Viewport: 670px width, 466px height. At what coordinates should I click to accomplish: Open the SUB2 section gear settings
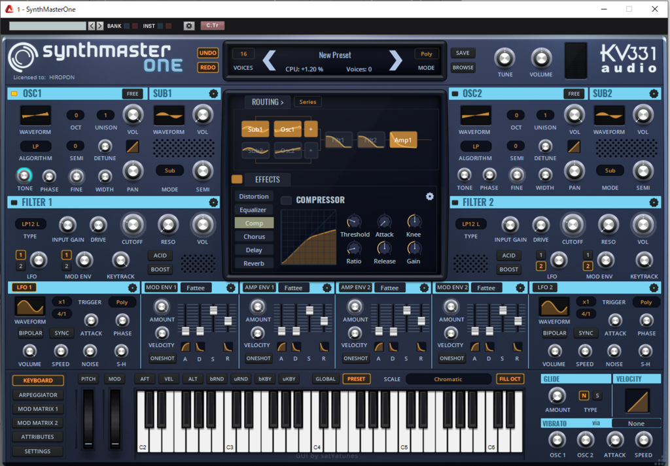click(x=654, y=93)
